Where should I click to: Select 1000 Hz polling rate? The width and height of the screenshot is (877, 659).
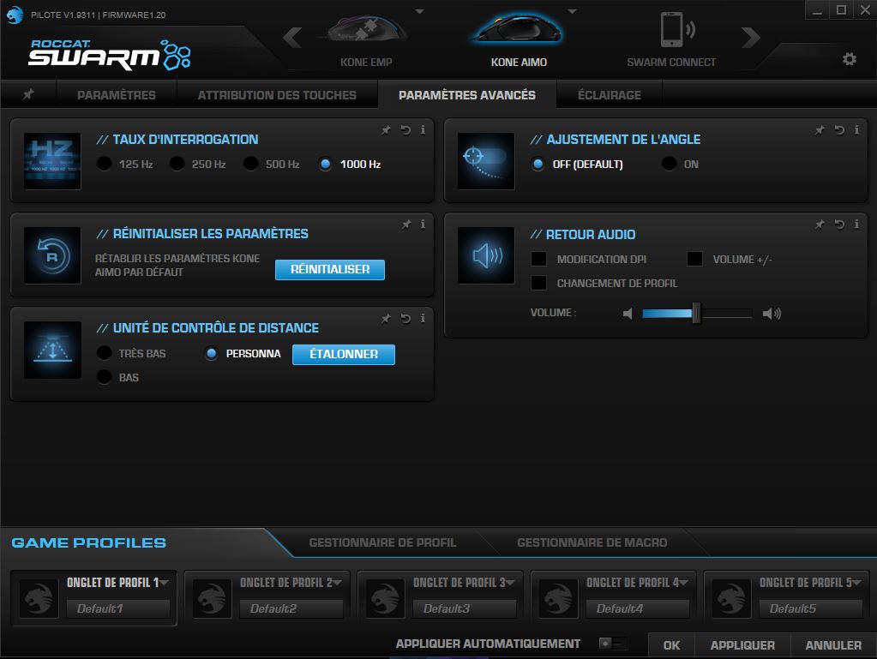[x=325, y=164]
